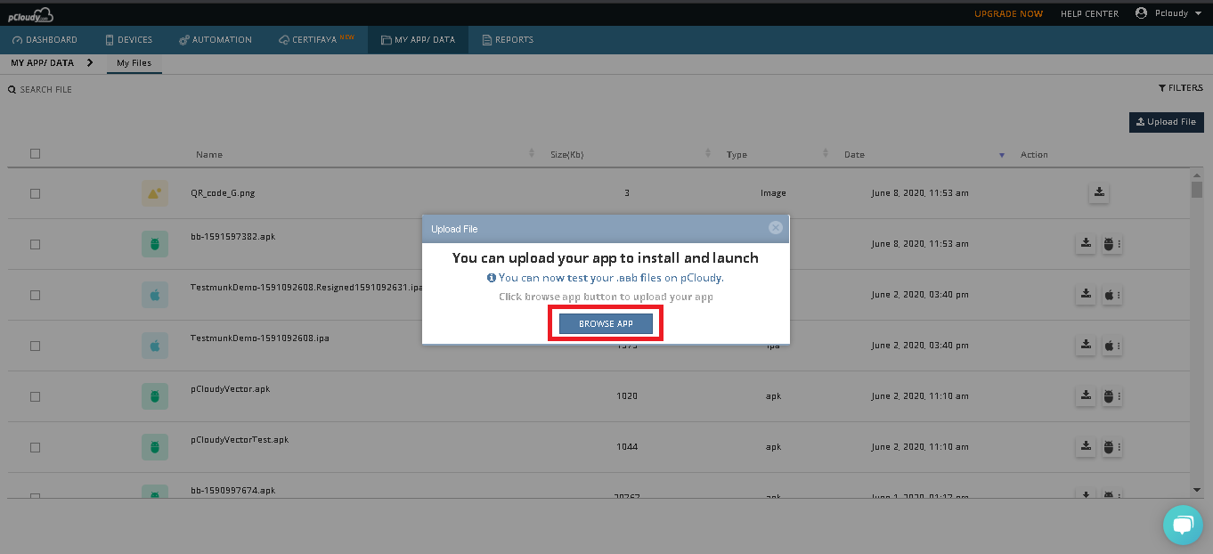The image size is (1213, 554).
Task: Download the QR_code_G.png file
Action: tap(1099, 192)
